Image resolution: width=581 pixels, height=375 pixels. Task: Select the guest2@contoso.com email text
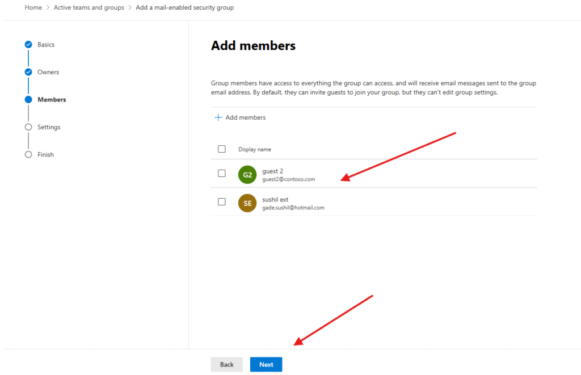click(x=288, y=179)
